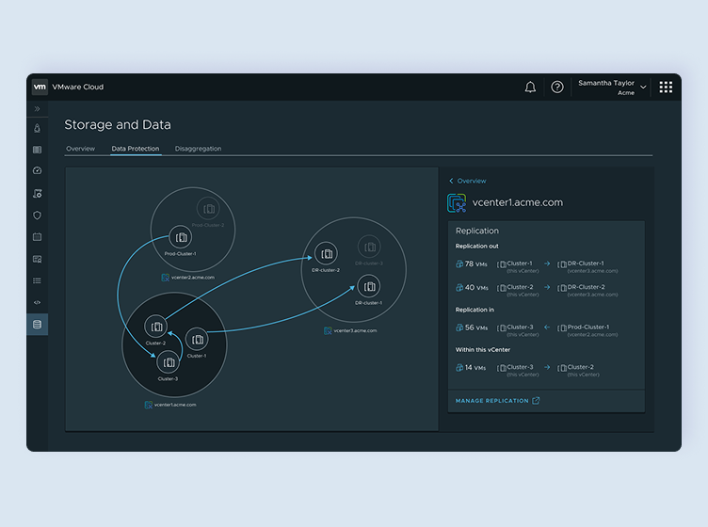
Task: Open the list sidebar icon
Action: pos(37,280)
